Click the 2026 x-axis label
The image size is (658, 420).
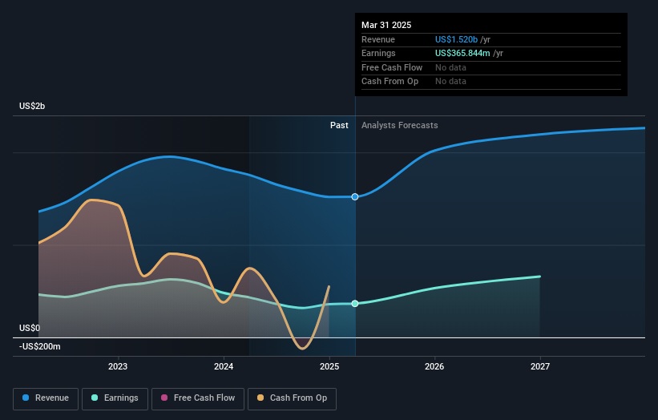[x=434, y=367]
